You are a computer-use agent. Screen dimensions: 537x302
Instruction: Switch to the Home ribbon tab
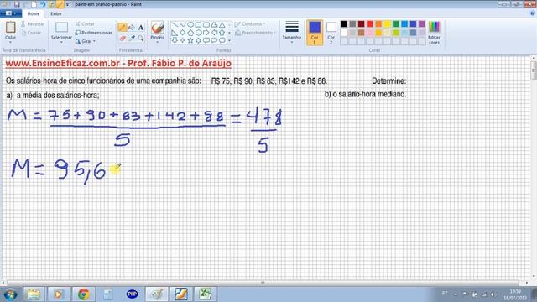[34, 13]
